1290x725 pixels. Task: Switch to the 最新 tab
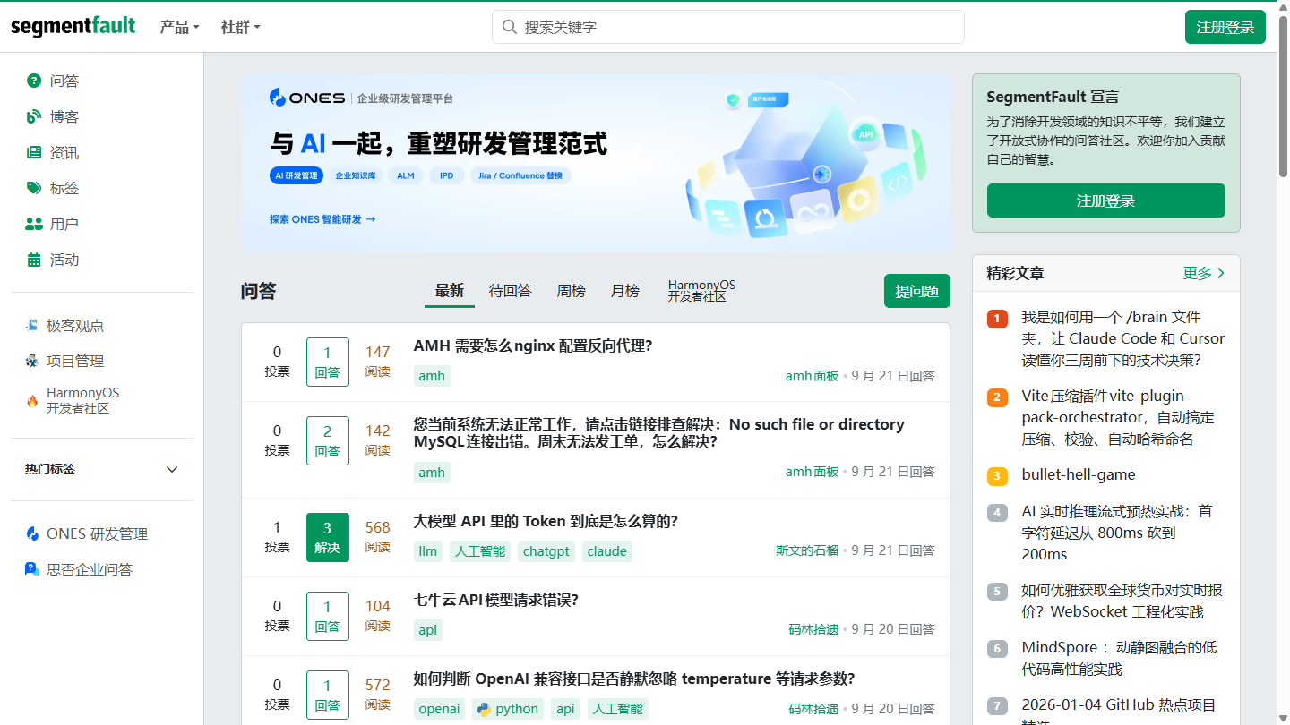tap(450, 291)
